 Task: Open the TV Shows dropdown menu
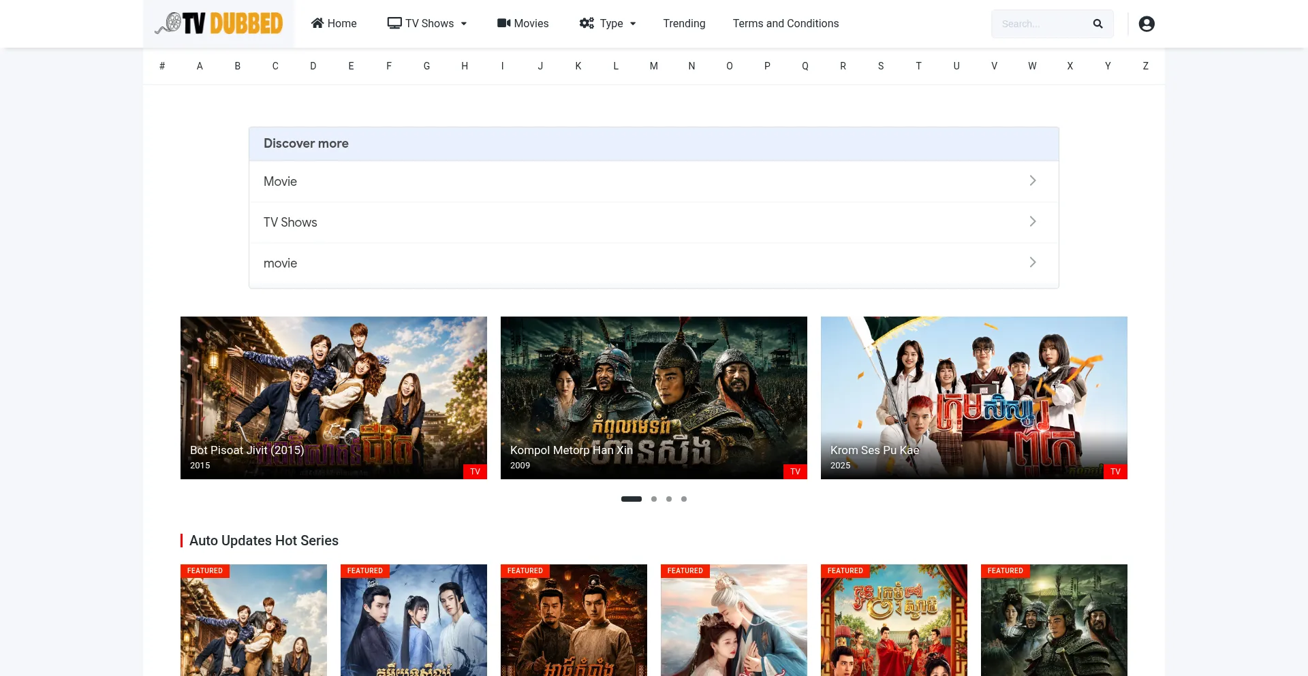pyautogui.click(x=427, y=23)
